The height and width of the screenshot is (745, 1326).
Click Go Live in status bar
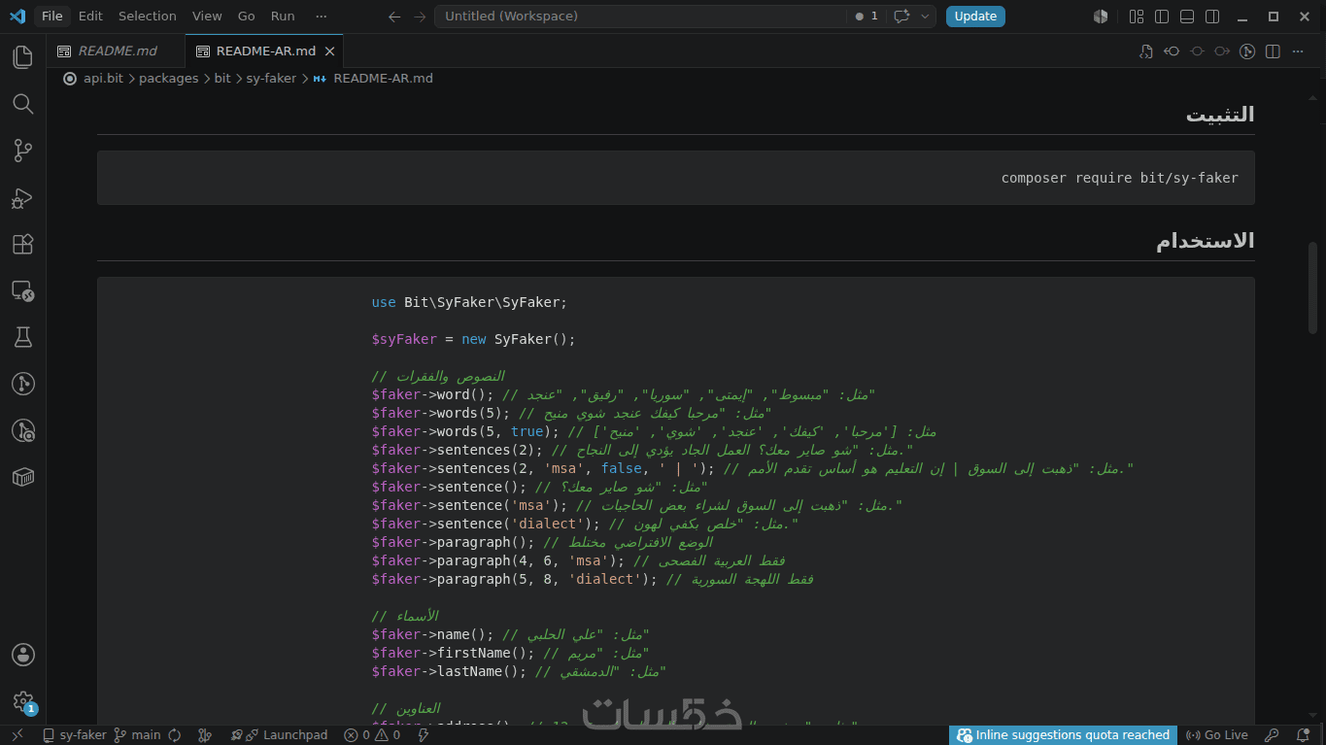click(x=1216, y=735)
